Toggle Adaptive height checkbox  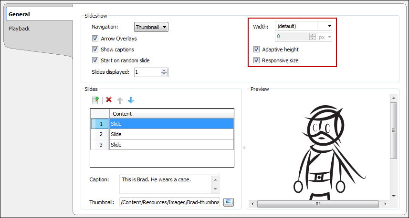(256, 50)
